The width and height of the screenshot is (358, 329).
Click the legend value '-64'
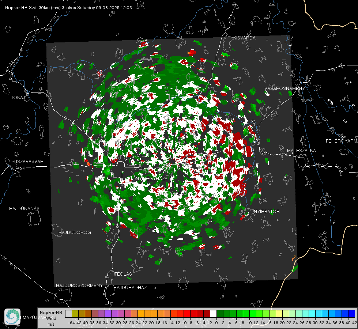[x=71, y=323]
